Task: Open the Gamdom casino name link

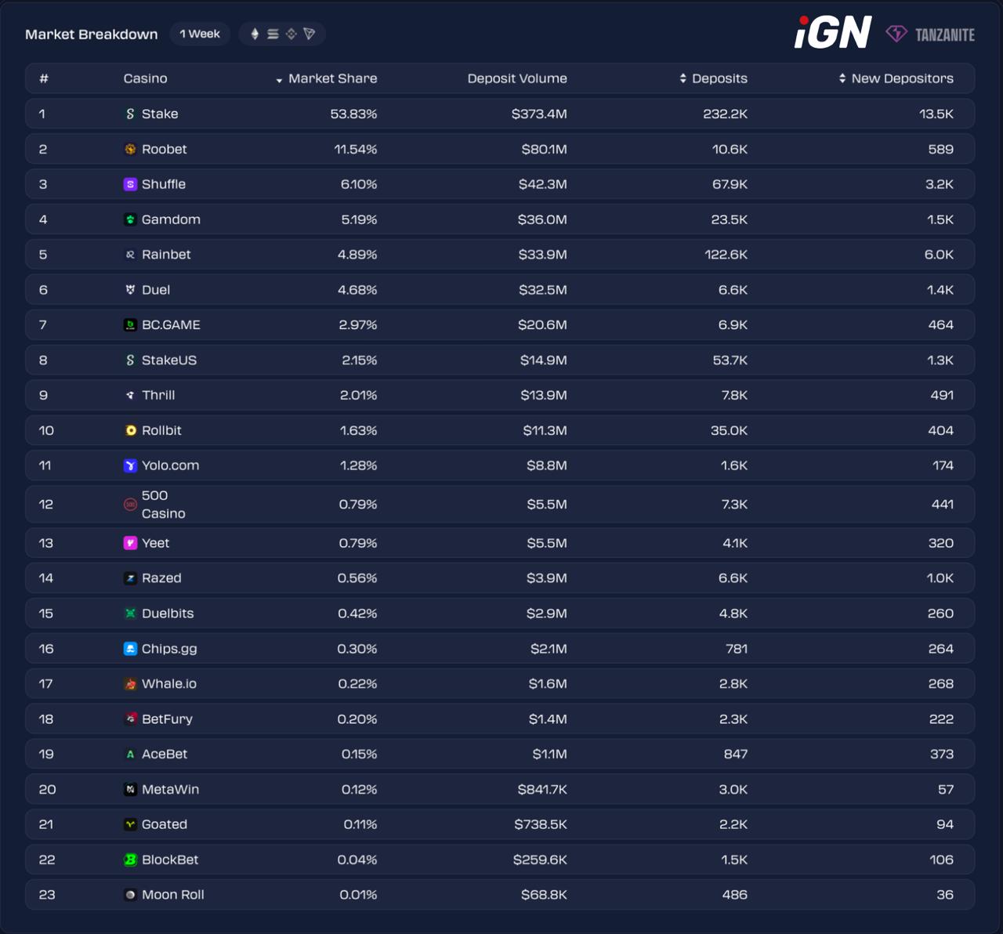Action: tap(171, 219)
